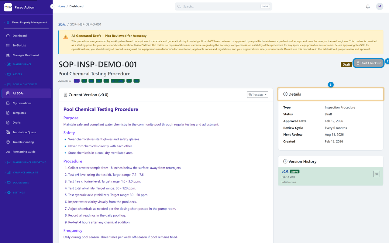Select the Troubleshooting question-mark icon
This screenshot has width=389, height=243.
(8, 142)
